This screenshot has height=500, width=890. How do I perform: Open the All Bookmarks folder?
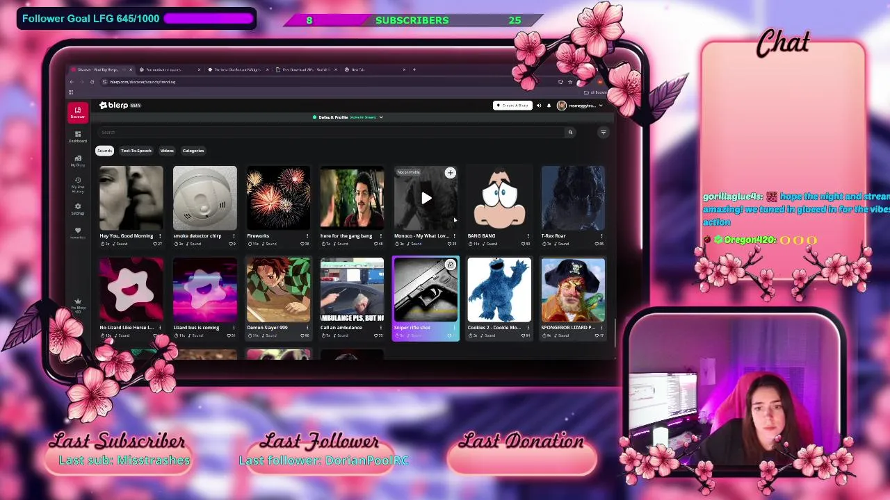point(596,92)
